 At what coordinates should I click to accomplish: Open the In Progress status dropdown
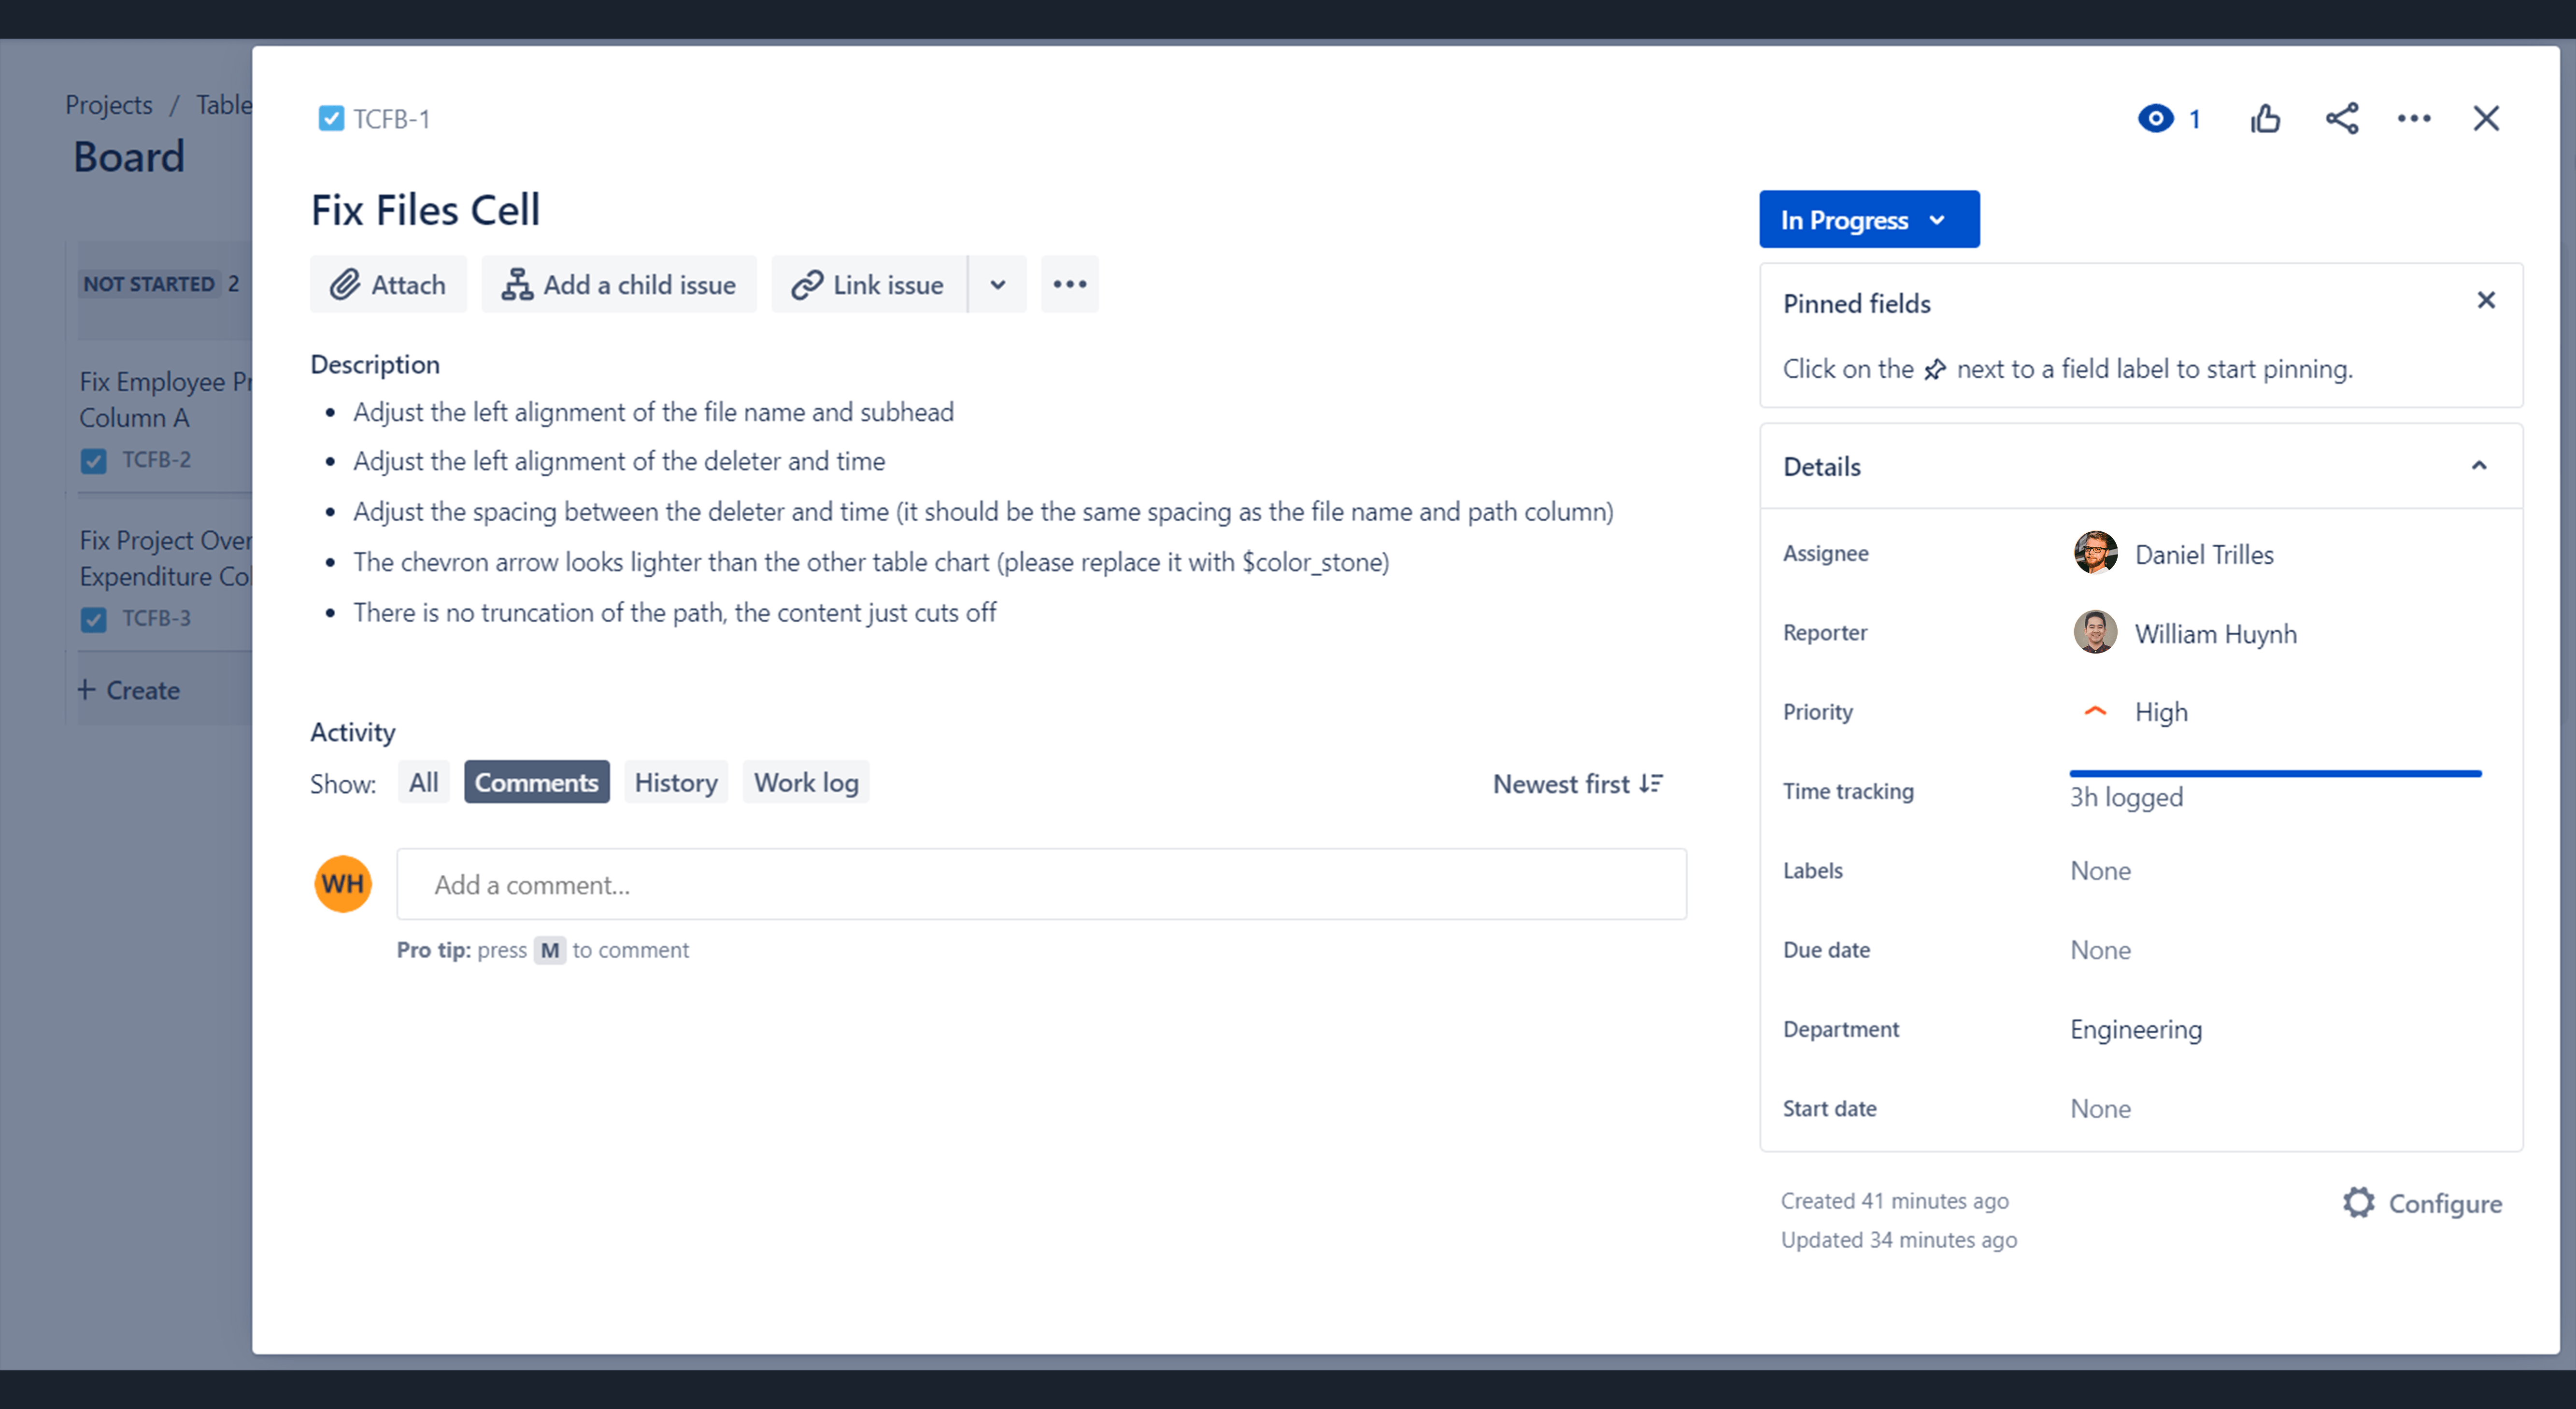pyautogui.click(x=1868, y=219)
